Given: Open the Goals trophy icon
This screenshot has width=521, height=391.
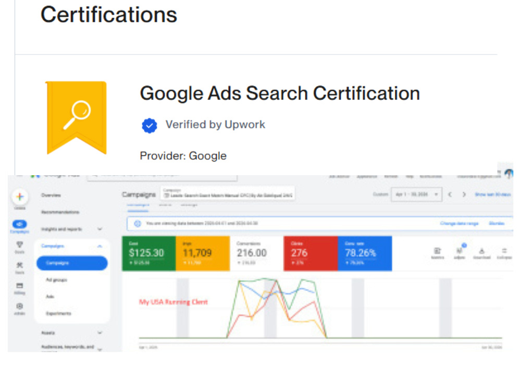Looking at the screenshot, I should [20, 245].
